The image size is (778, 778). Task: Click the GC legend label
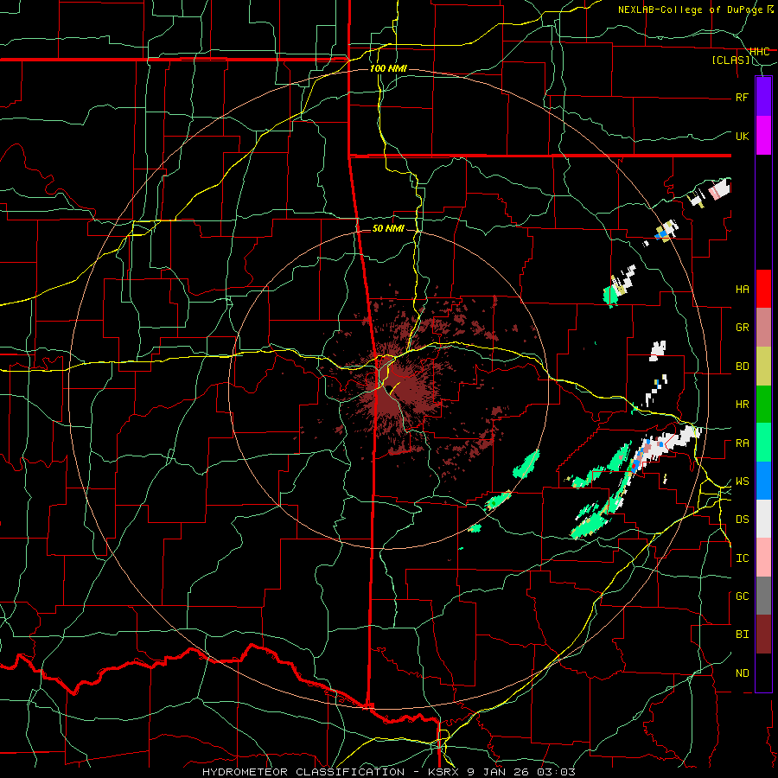coord(742,596)
